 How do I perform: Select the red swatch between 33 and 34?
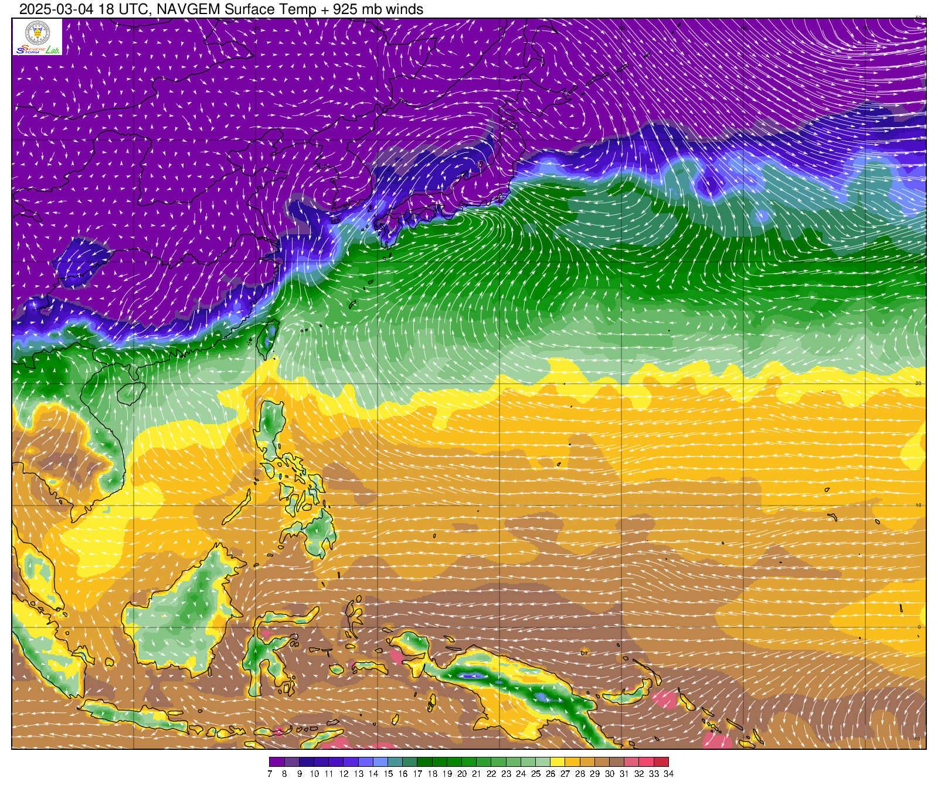(661, 762)
